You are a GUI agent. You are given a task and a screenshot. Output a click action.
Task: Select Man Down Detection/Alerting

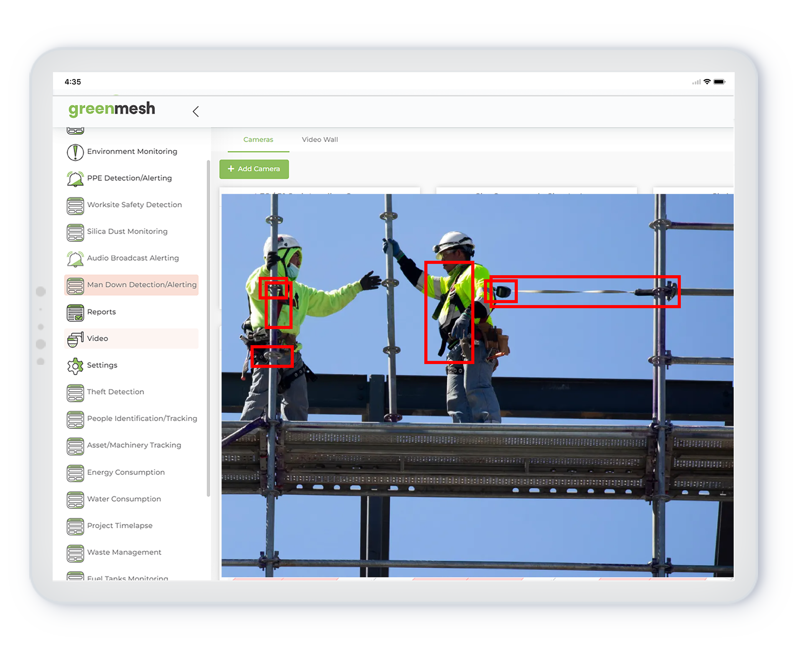[142, 285]
